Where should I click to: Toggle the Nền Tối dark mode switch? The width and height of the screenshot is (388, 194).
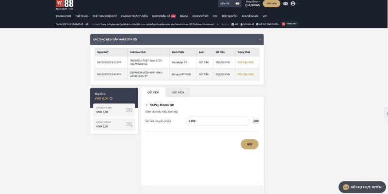(237, 3)
